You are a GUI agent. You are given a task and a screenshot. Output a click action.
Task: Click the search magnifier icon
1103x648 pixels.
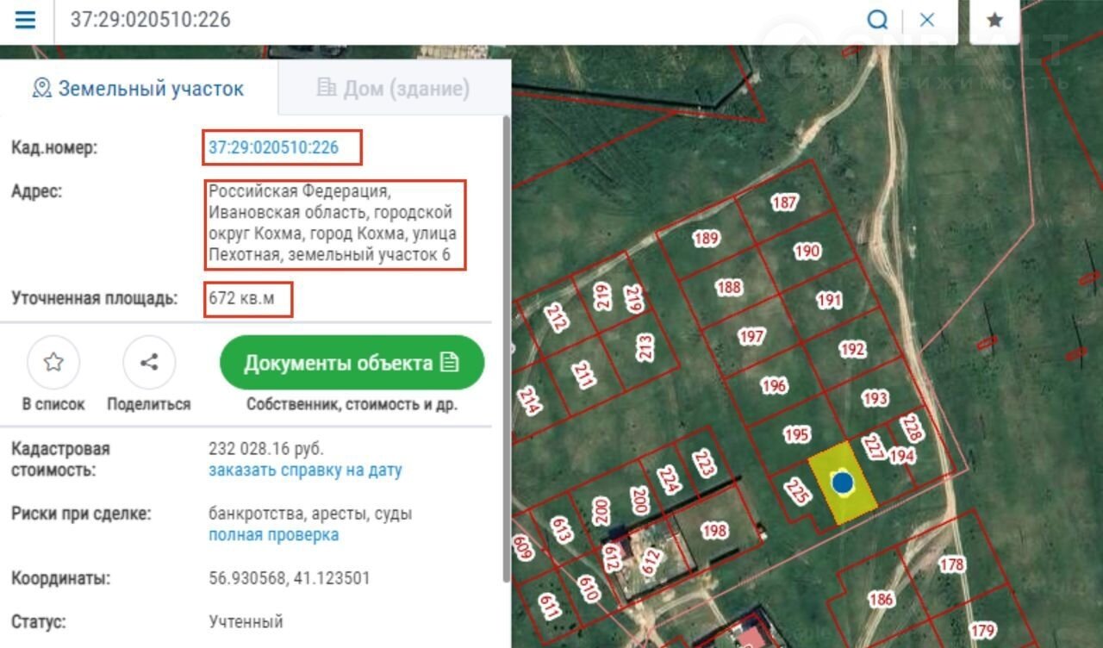[x=877, y=20]
